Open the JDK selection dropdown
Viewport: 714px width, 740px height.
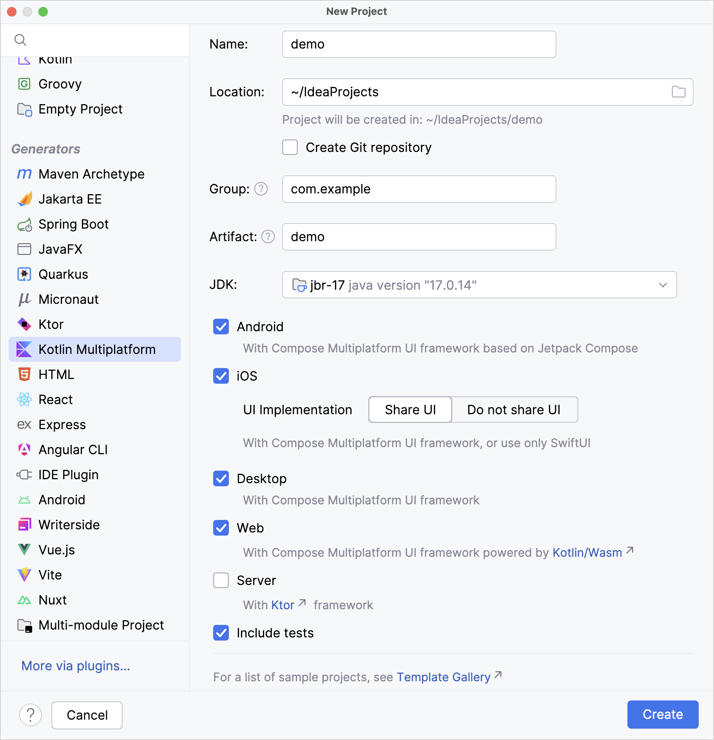coord(663,285)
